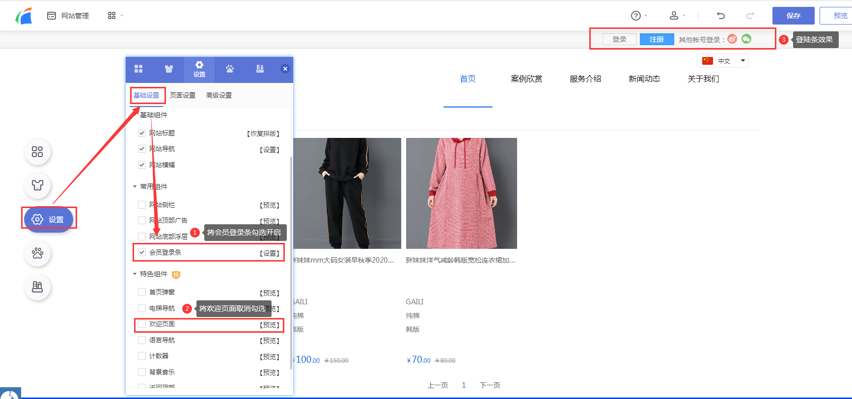Enable 首页弹窗 checkbox

(142, 292)
